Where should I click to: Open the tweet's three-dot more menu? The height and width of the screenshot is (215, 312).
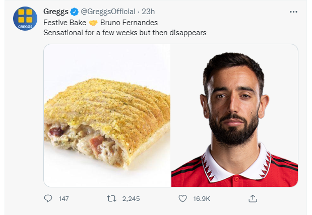293,12
